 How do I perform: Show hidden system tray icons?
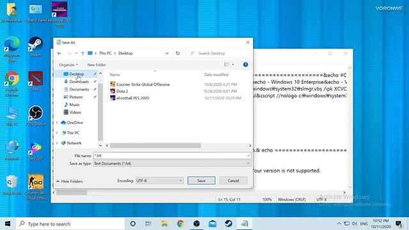pos(339,224)
